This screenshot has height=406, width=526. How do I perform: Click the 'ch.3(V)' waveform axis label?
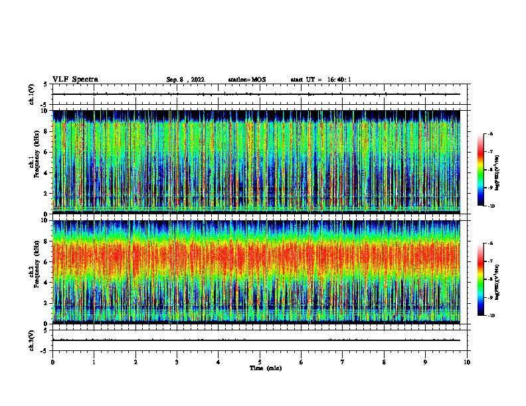31,340
